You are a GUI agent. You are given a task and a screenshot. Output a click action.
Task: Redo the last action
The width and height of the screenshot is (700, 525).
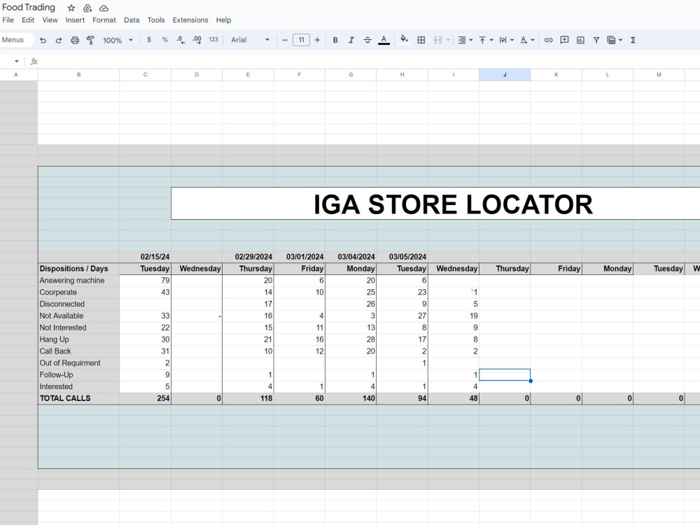pyautogui.click(x=59, y=40)
